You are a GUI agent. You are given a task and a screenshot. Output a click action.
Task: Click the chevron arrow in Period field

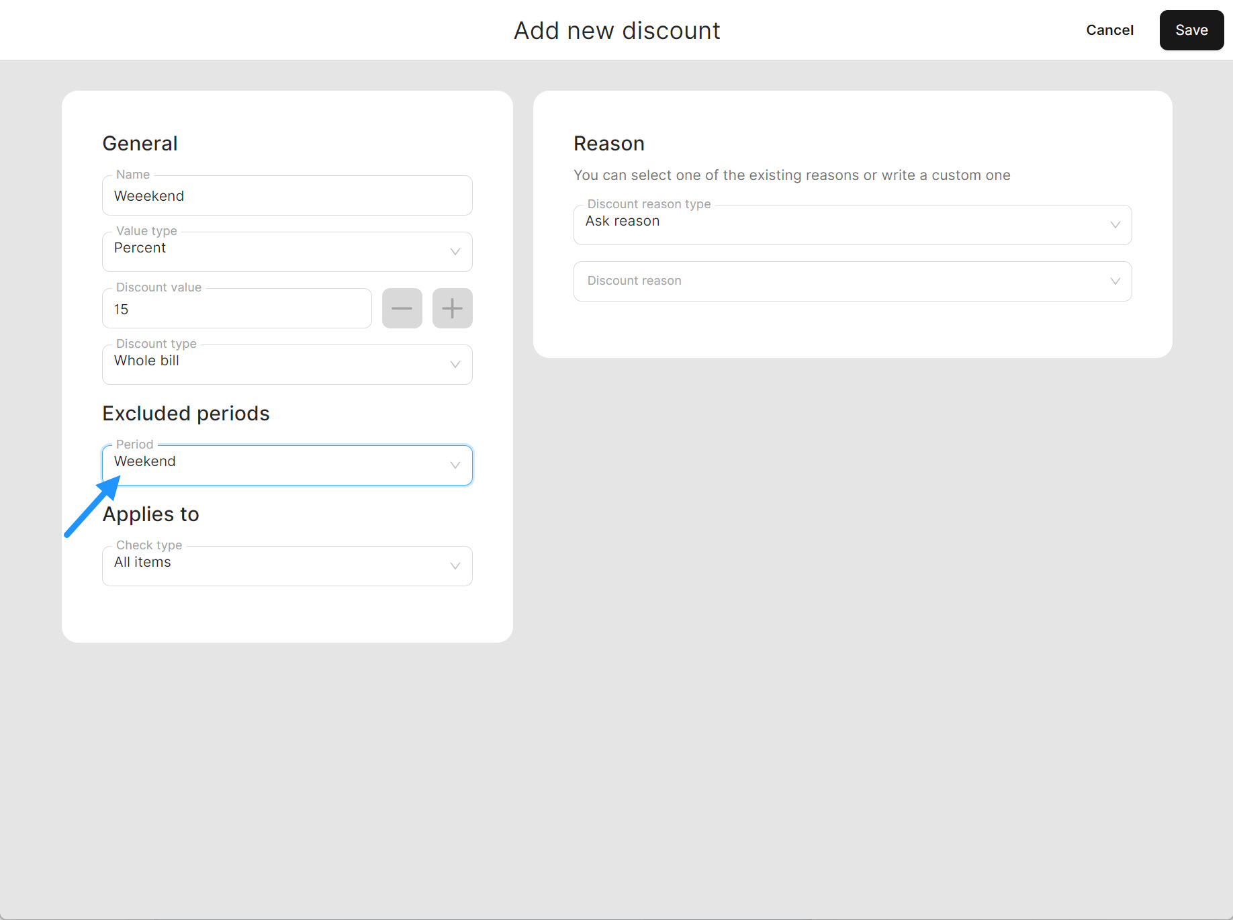tap(455, 465)
